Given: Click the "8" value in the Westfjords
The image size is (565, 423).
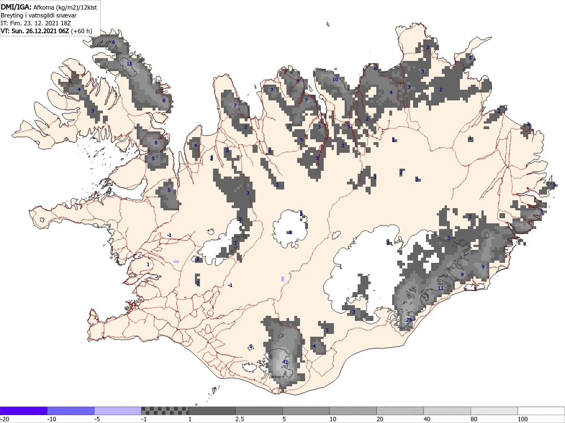Looking at the screenshot, I should coord(164,100).
